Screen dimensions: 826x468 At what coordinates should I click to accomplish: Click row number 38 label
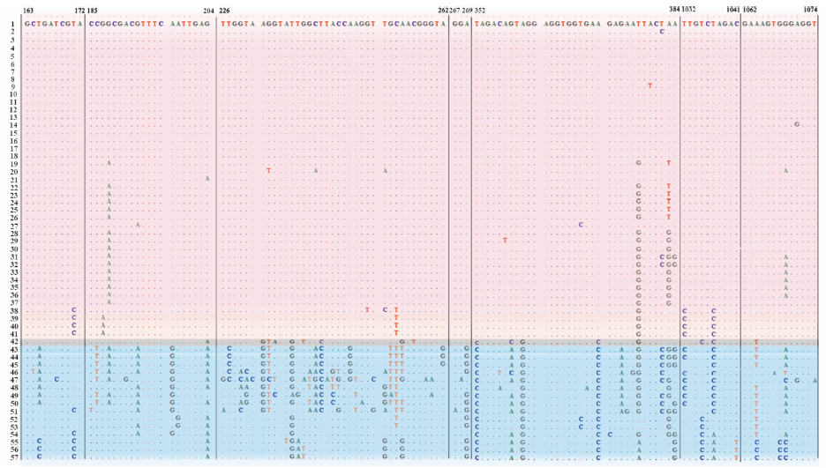pos(14,311)
